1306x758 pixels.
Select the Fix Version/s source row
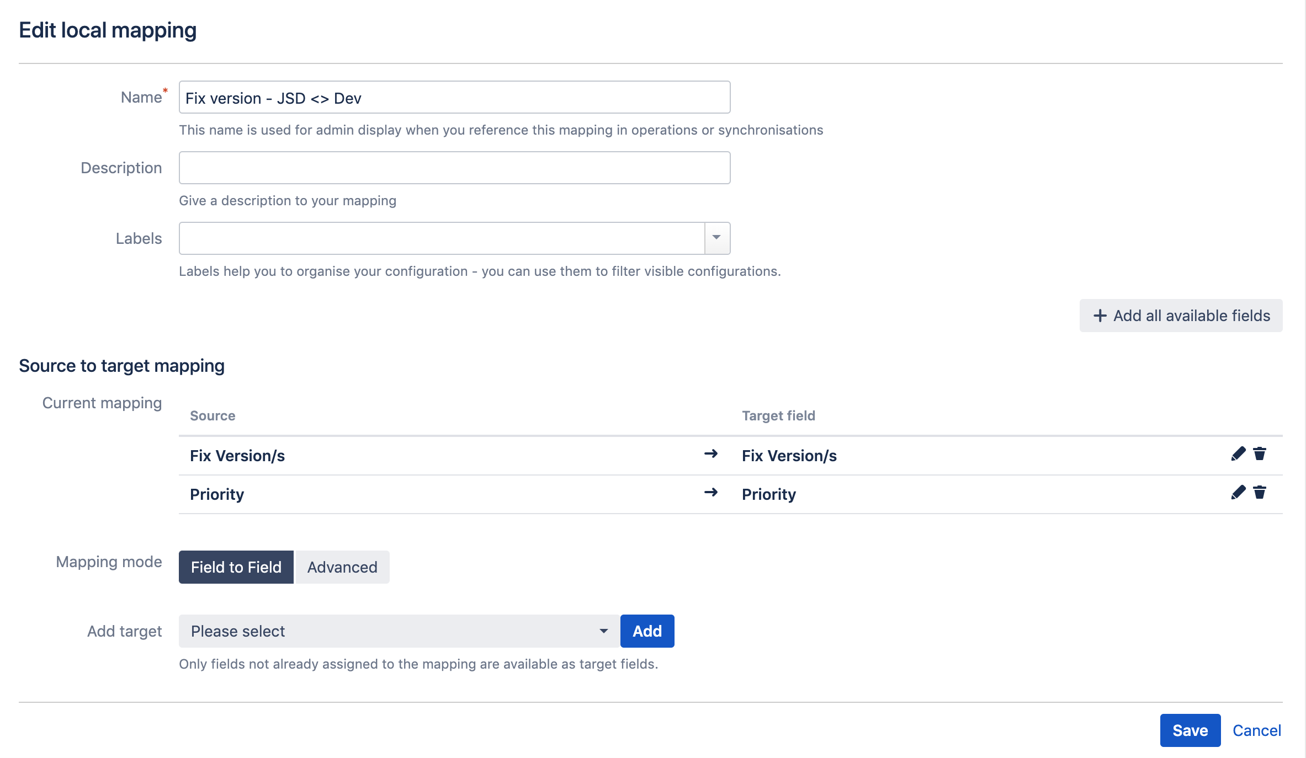(237, 455)
